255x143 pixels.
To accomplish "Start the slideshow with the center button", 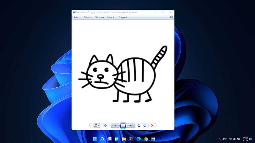I will point(123,125).
